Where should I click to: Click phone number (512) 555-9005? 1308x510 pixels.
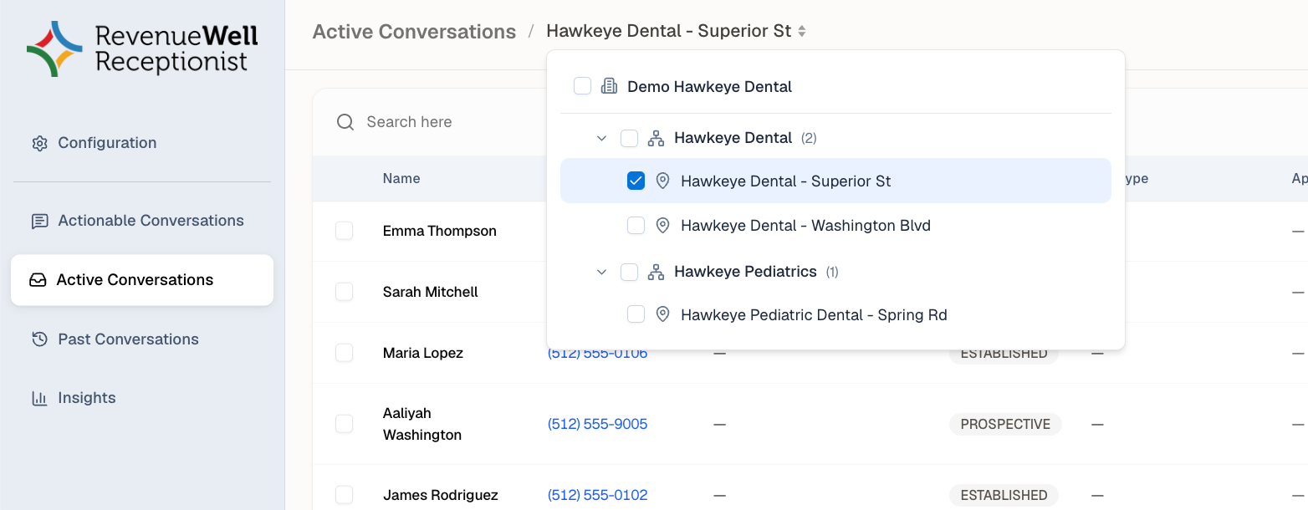[x=597, y=424]
